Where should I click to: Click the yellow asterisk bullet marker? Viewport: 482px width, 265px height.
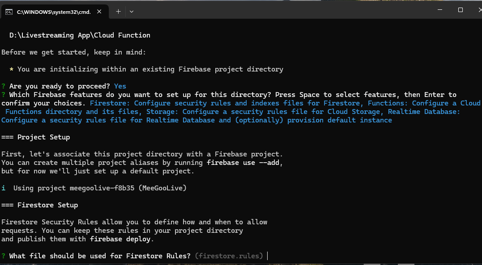tap(12, 69)
